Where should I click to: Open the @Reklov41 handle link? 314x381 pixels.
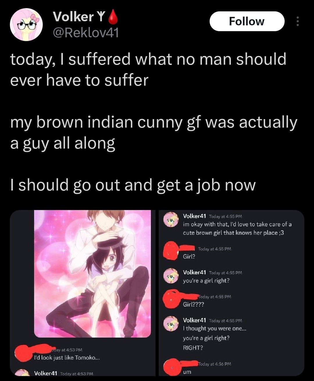(x=86, y=33)
